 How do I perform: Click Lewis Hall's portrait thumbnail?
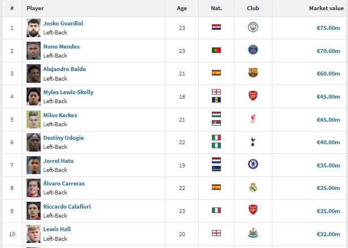click(x=33, y=234)
